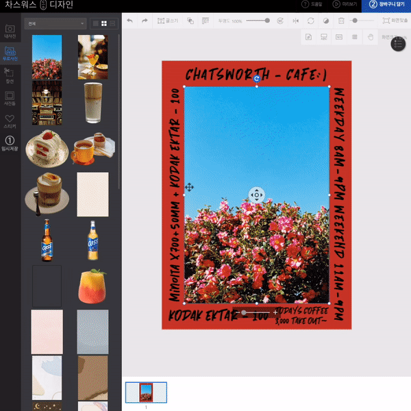
Task: Open the 무료사진 free photos sidebar tab
Action: click(x=10, y=53)
